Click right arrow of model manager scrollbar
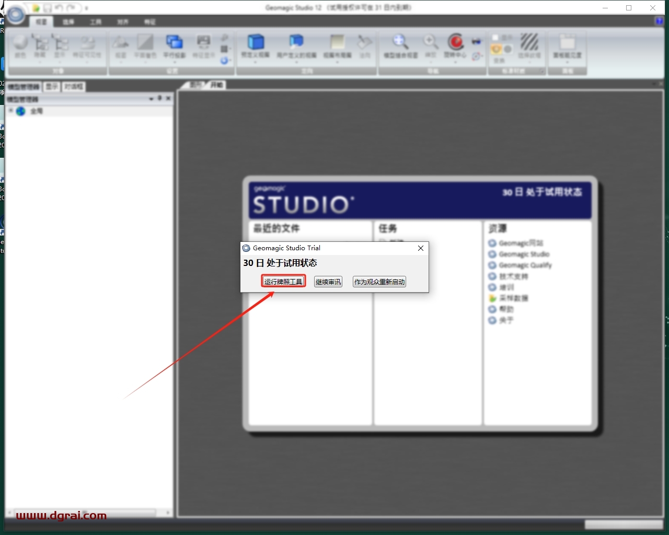Image resolution: width=669 pixels, height=535 pixels. point(168,513)
